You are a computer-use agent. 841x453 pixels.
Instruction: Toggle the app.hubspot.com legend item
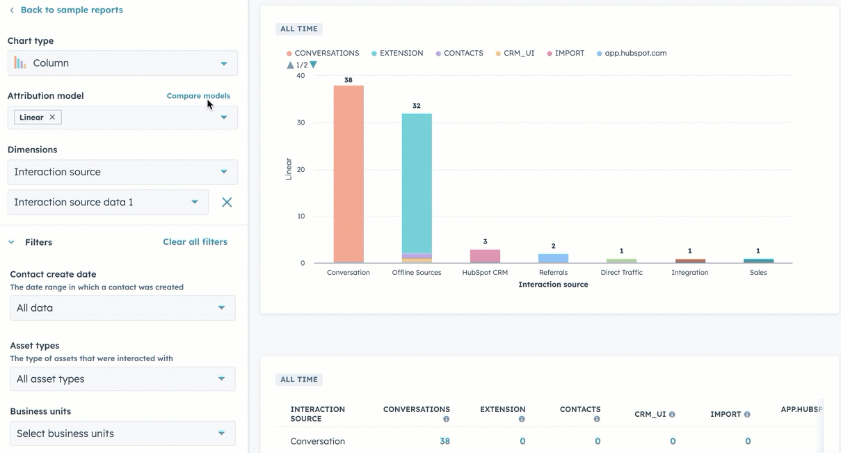point(632,53)
